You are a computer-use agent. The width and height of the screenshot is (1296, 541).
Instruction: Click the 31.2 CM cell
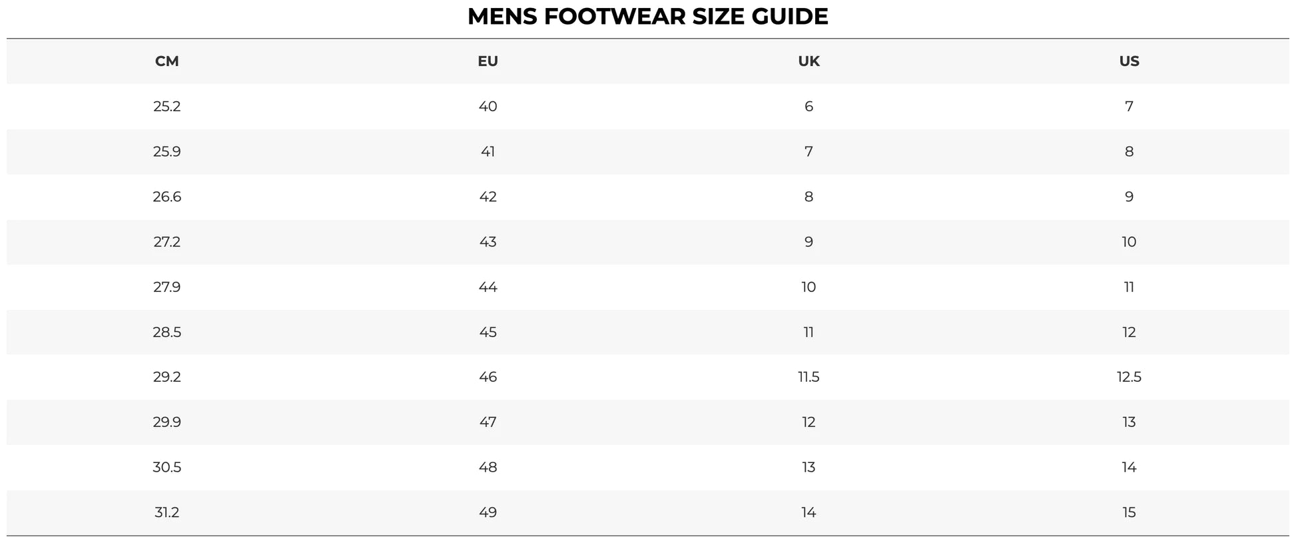pos(166,512)
